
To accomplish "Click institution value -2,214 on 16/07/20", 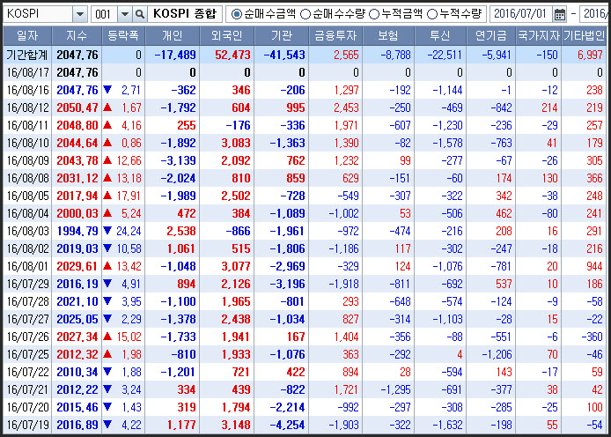I will (287, 407).
